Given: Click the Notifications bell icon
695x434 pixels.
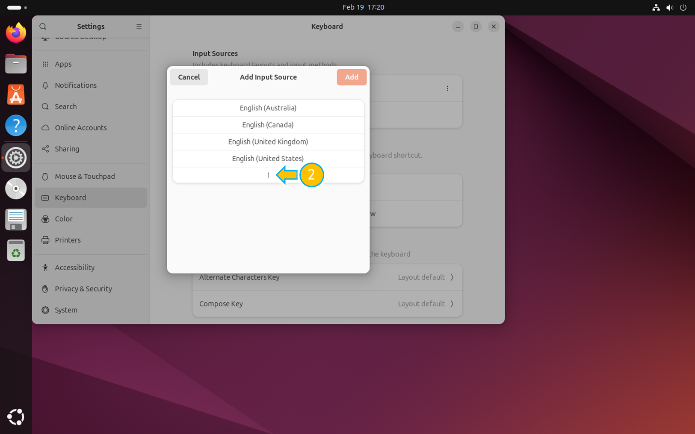Looking at the screenshot, I should pos(45,85).
